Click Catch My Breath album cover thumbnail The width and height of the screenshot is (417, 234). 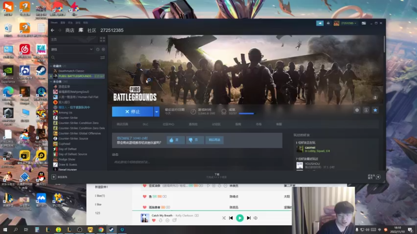point(145,218)
